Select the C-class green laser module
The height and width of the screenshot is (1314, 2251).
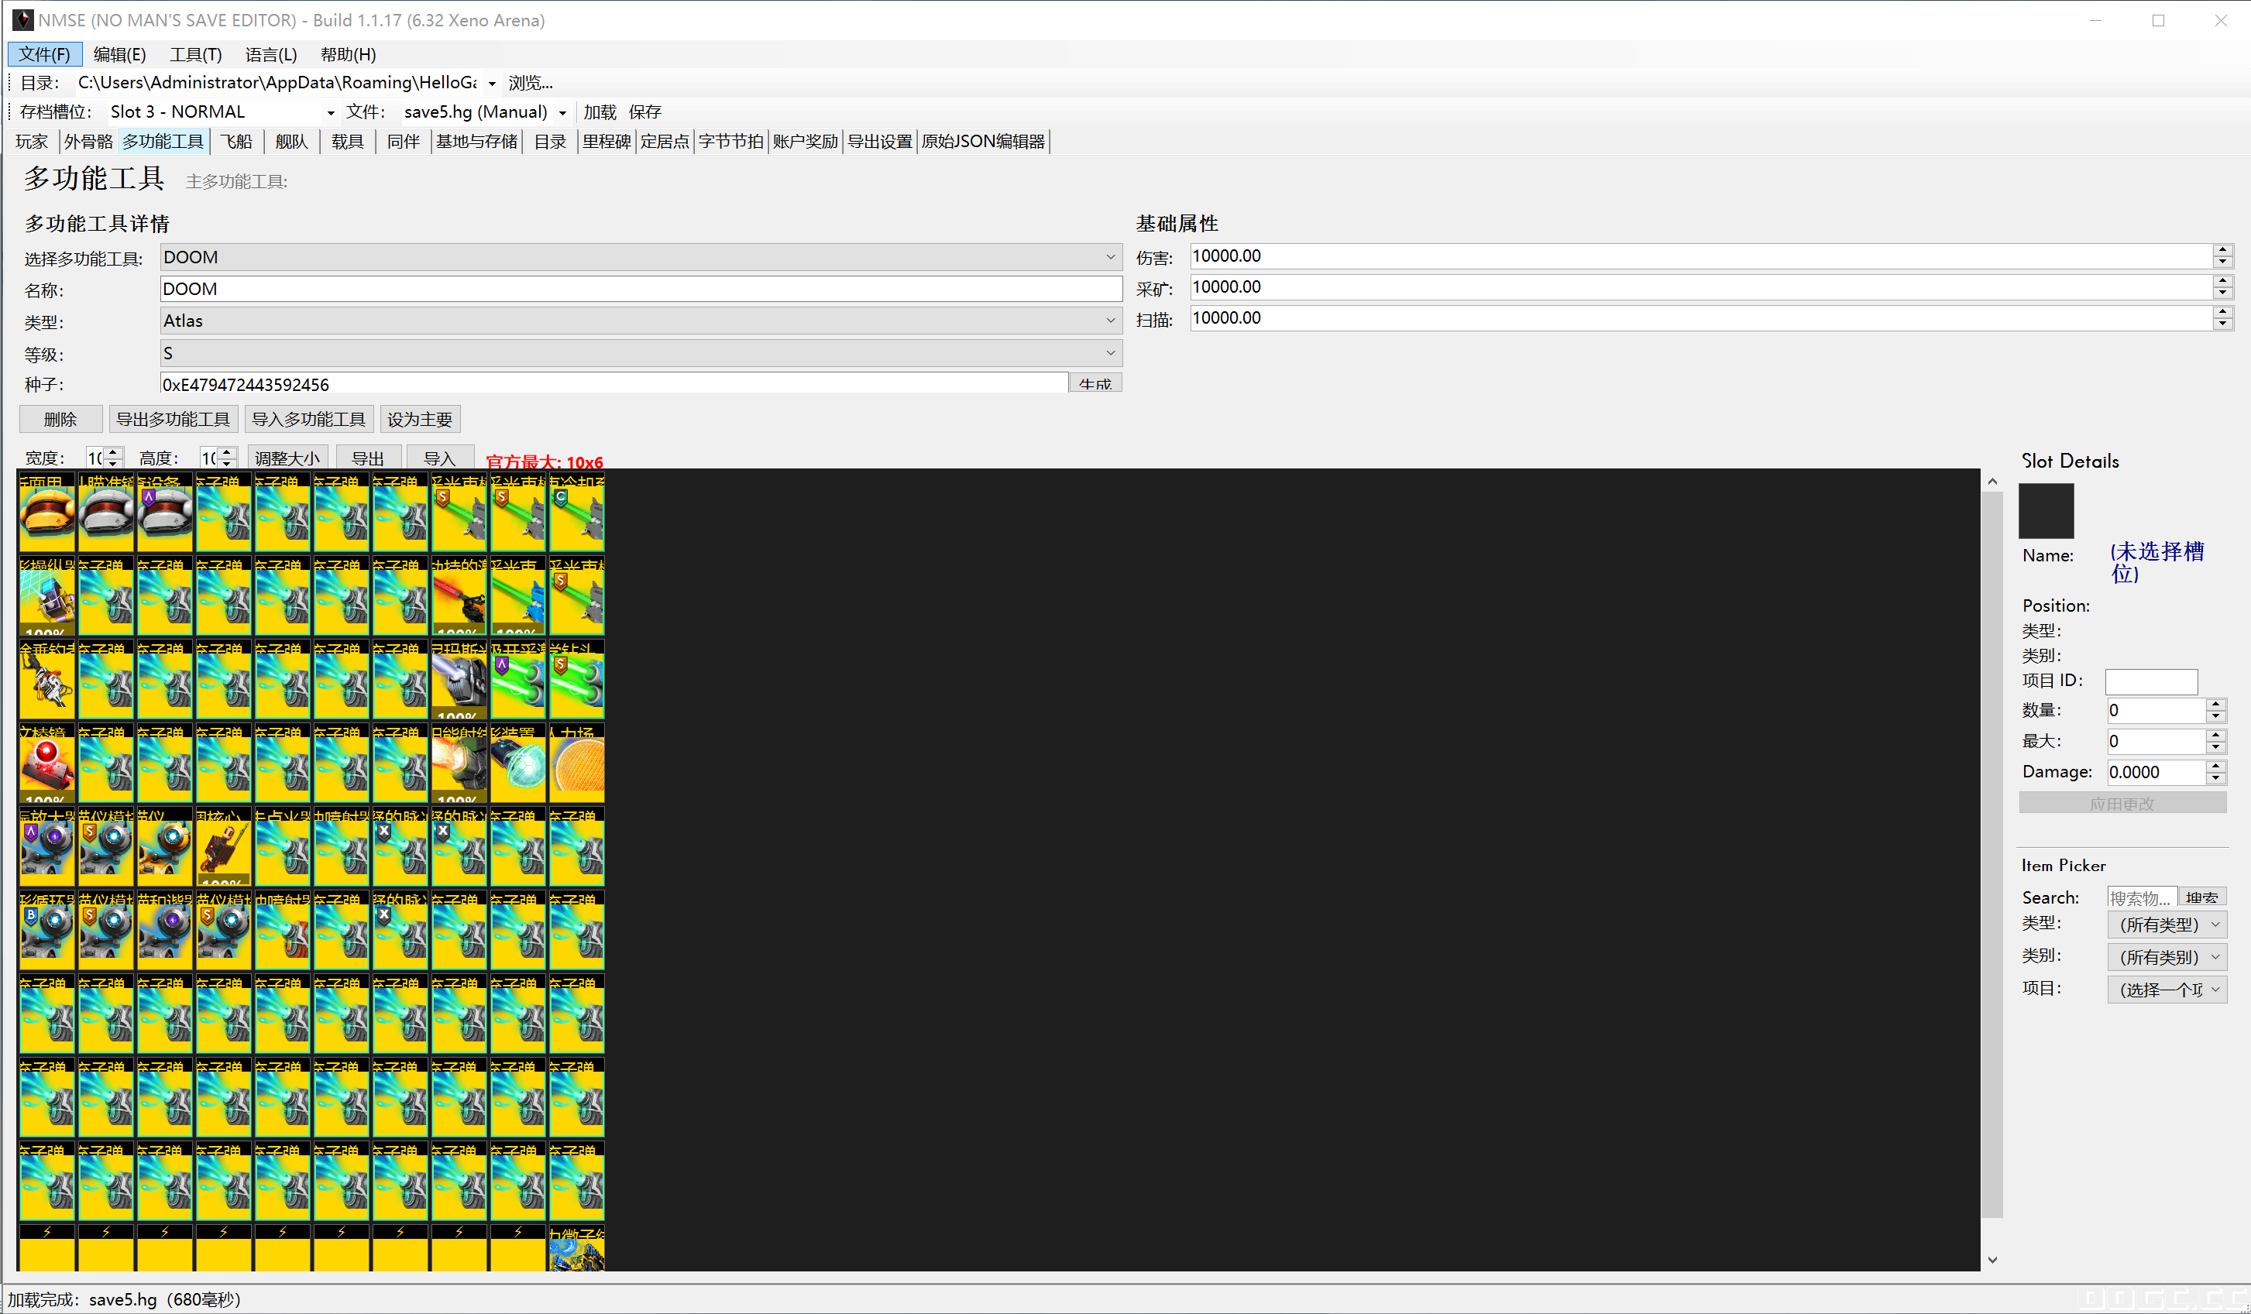click(577, 513)
